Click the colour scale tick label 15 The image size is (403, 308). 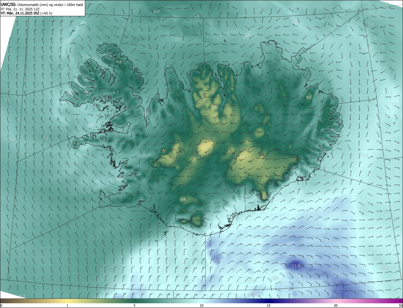pyautogui.click(x=269, y=305)
